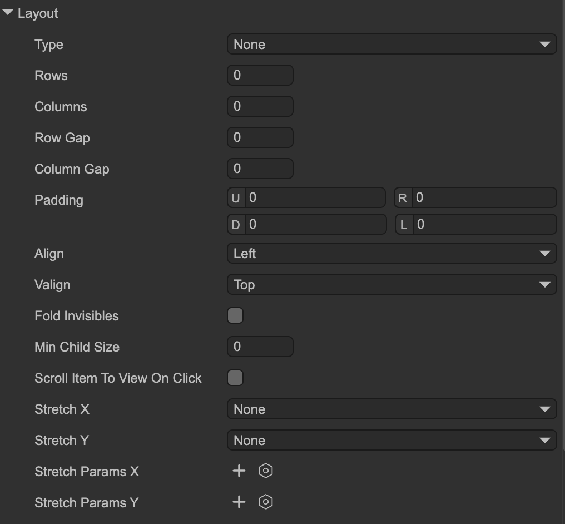
Task: Select the Padding D (down) field
Action: pyautogui.click(x=314, y=225)
